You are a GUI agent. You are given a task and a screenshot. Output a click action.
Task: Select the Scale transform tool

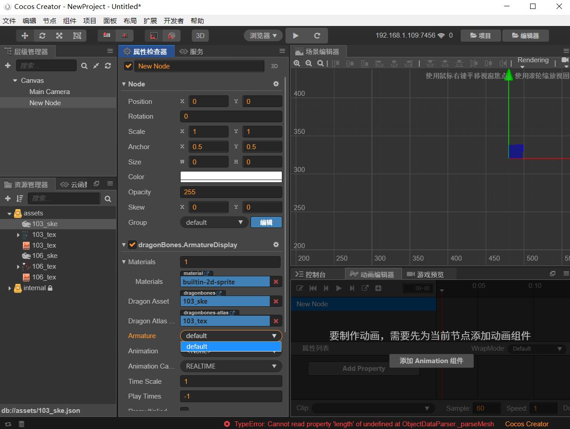[x=59, y=36]
